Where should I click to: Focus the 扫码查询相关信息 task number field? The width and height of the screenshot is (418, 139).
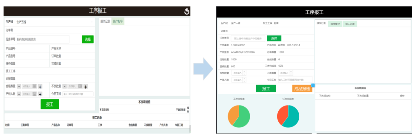tap(42, 40)
